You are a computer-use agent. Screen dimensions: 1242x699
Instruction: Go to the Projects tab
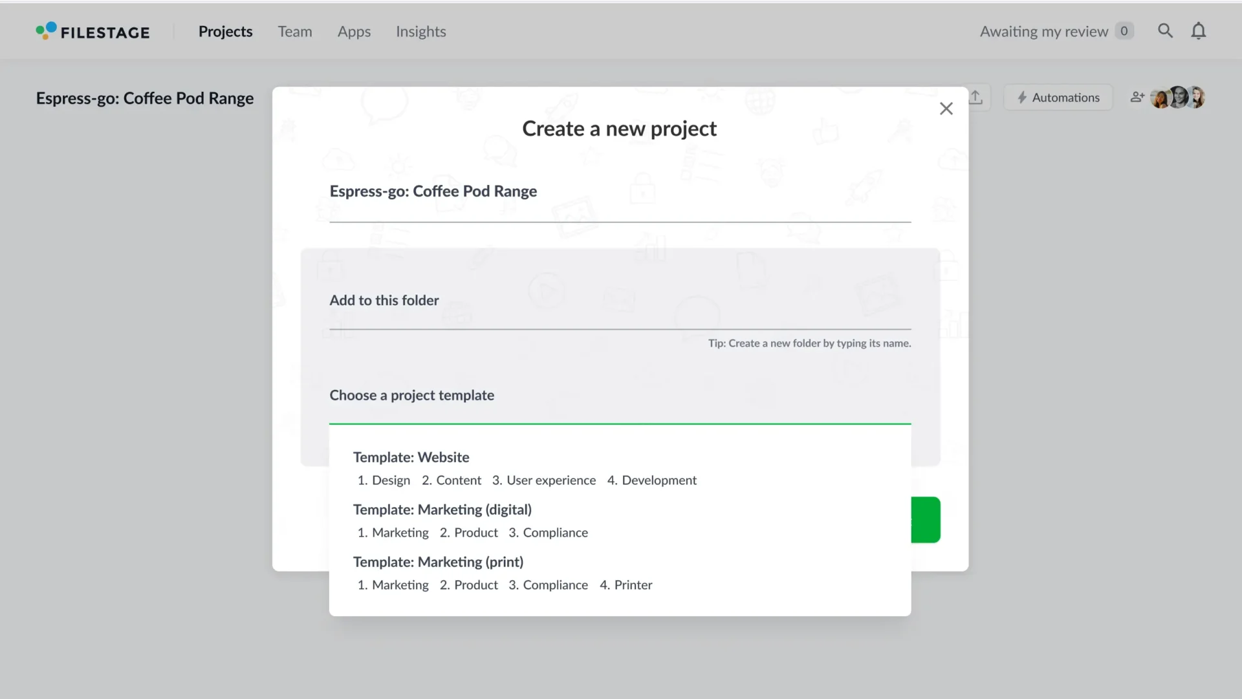click(x=225, y=32)
